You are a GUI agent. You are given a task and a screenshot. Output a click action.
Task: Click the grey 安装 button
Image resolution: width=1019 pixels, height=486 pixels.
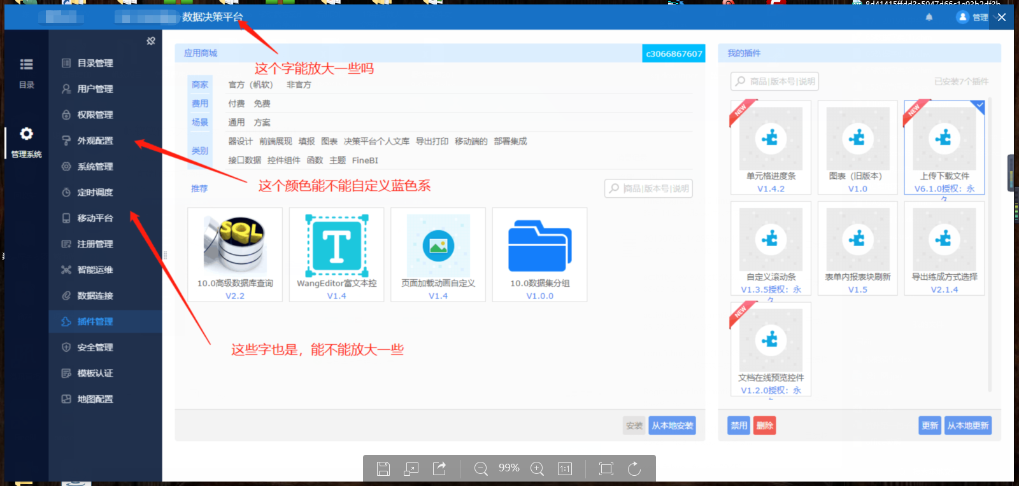[x=634, y=426]
